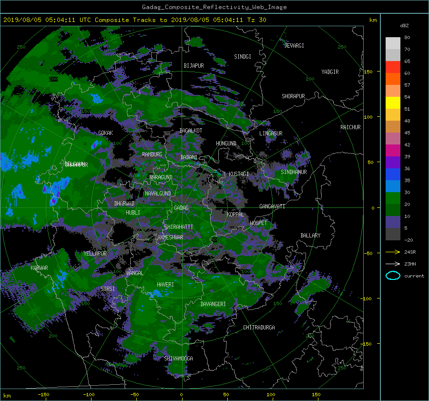Image resolution: width=429 pixels, height=401 pixels.
Task: Click the 2019/08/05 05:04:11 UTC timestamp line
Action: (134, 20)
